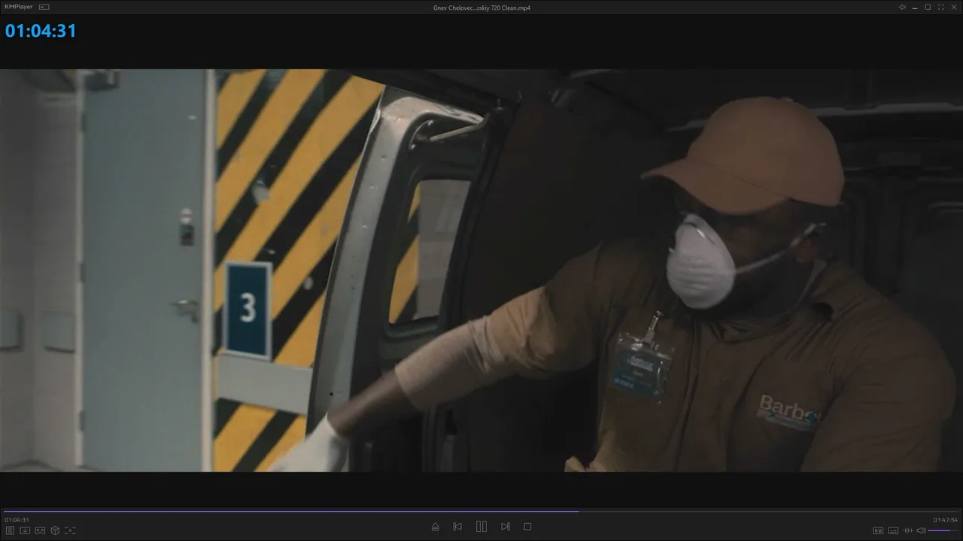Seek using the purple playback progress bar

click(481, 511)
